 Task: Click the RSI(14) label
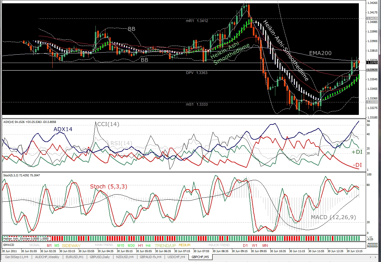click(121, 143)
